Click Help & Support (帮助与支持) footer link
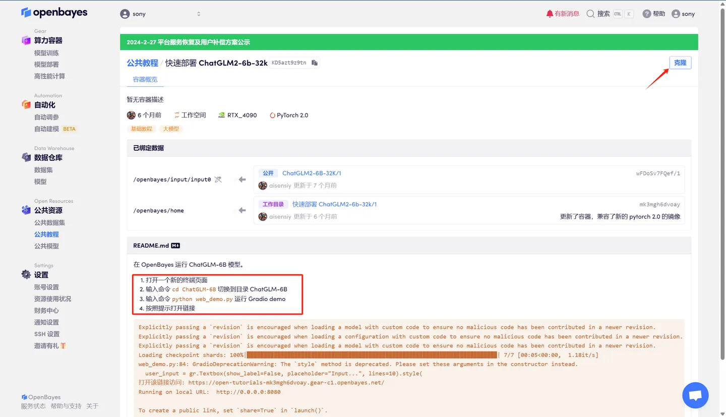This screenshot has height=417, width=726. [x=66, y=406]
